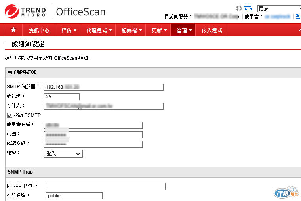Click the 使用者名稱 username field
301x201 pixels.
click(x=93, y=125)
